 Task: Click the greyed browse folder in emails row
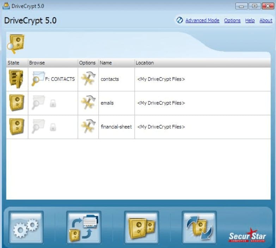click(x=38, y=102)
